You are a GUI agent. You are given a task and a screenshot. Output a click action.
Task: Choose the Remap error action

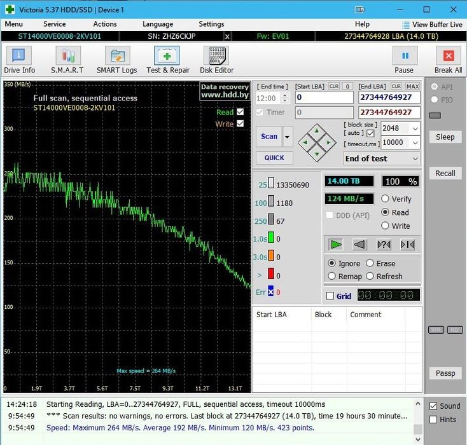[x=331, y=277]
